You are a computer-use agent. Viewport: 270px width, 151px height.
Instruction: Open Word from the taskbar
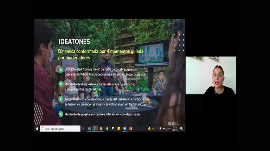[89, 129]
